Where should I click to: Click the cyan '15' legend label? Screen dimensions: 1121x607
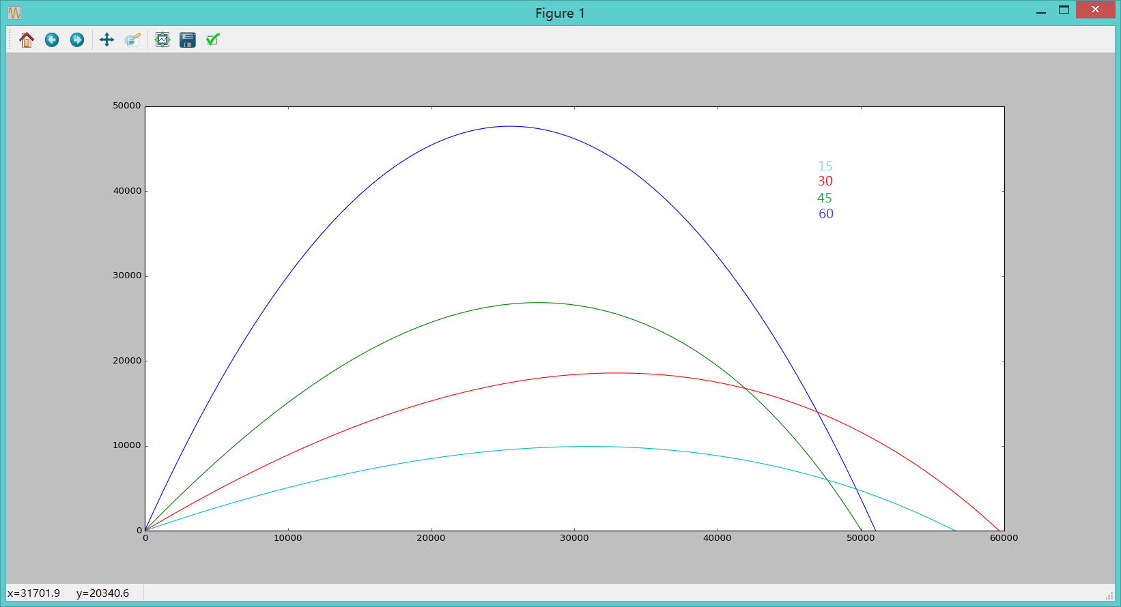tap(825, 166)
